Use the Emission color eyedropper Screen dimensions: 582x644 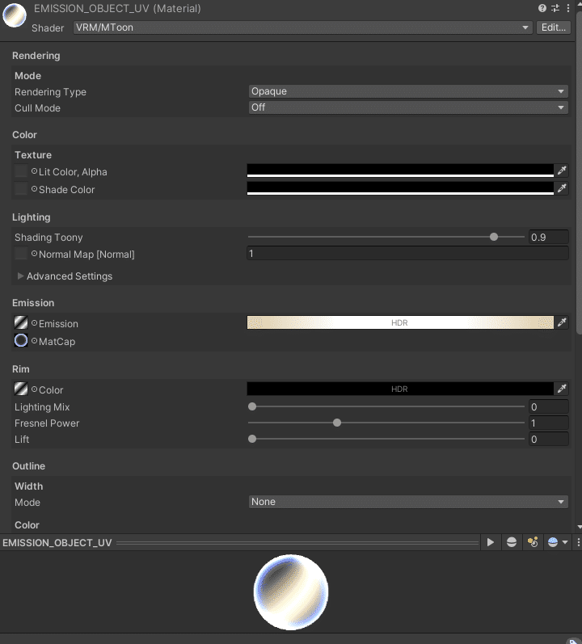(x=562, y=323)
